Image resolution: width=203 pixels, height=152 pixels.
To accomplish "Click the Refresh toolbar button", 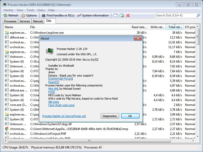I will 11,15.
